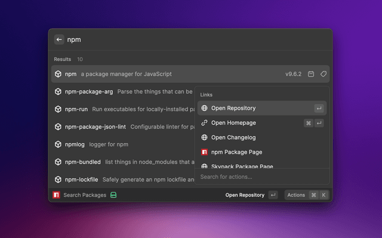Select the npm-lockfile result
This screenshot has width=382, height=238.
click(123, 180)
